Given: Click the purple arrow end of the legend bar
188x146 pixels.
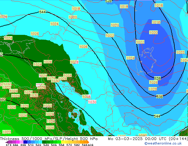Looking at the screenshot, I should click(x=7, y=142).
